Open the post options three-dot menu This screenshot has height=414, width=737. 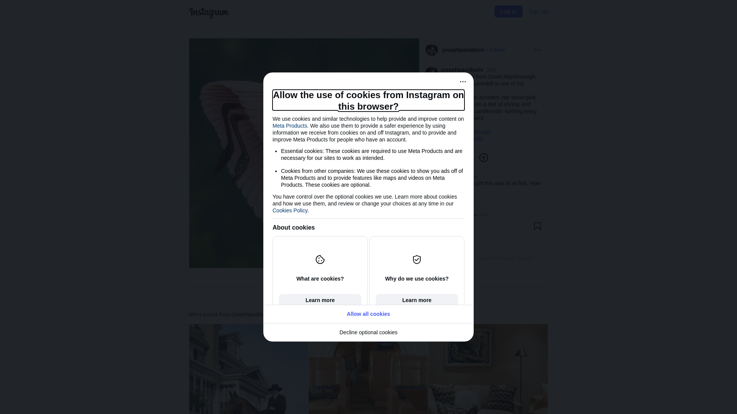tap(537, 50)
